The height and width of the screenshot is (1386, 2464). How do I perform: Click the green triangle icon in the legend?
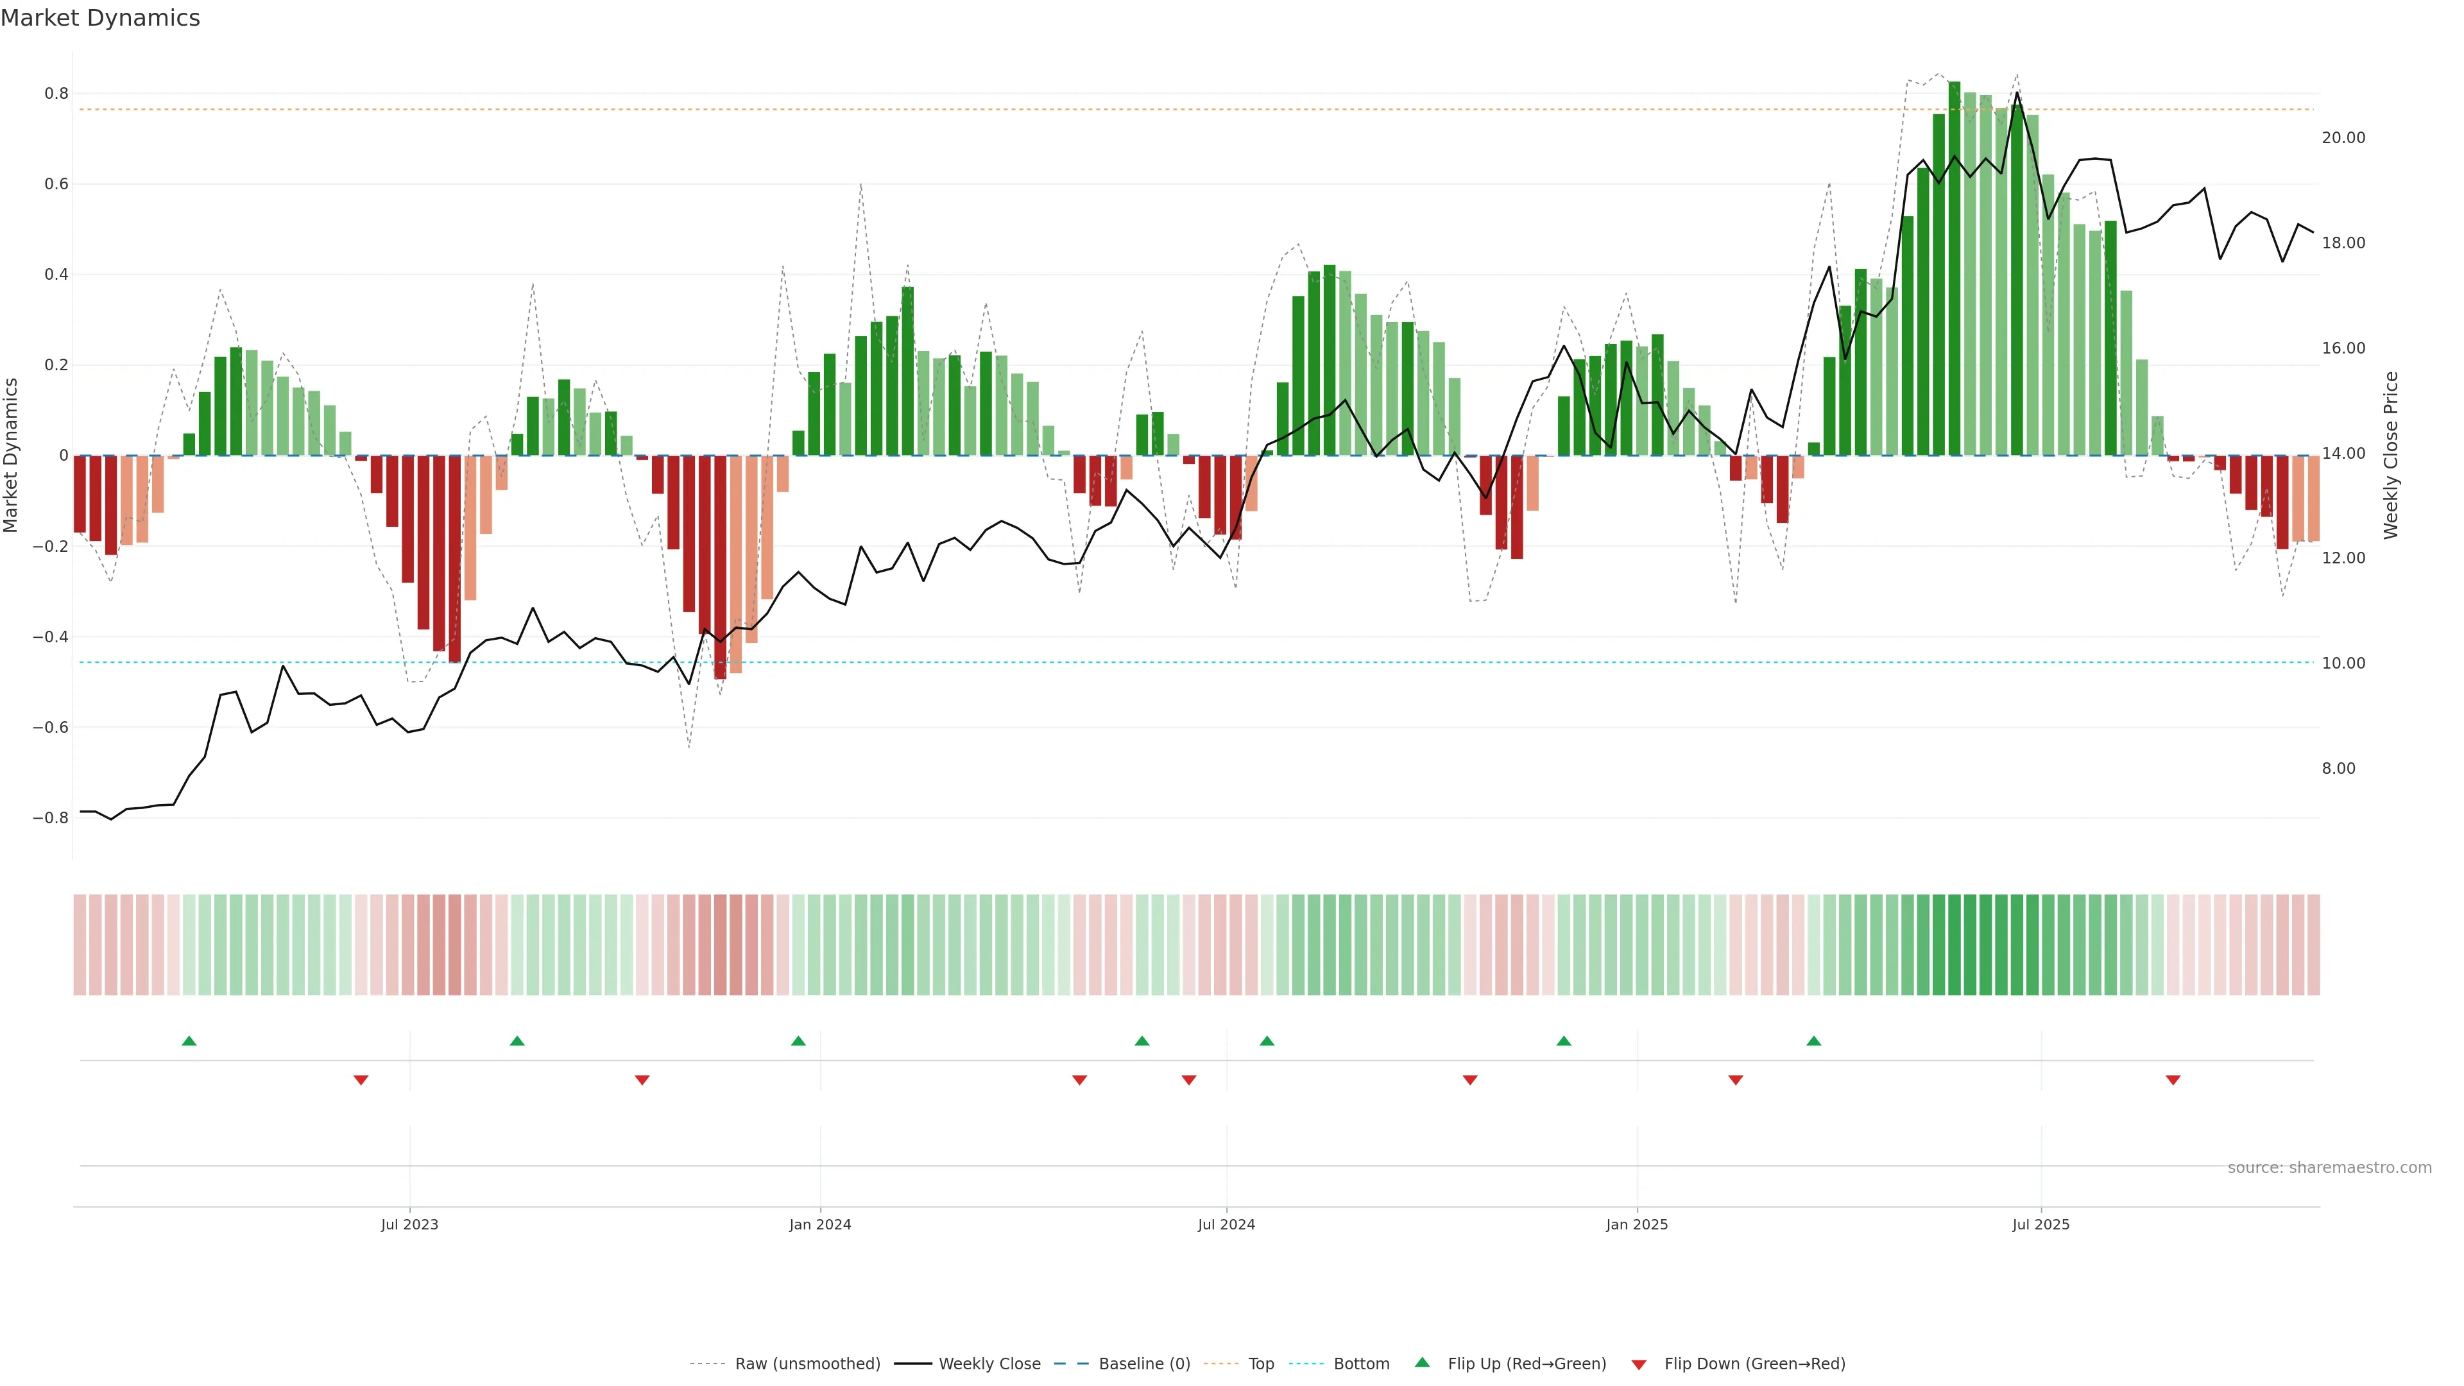click(1423, 1362)
